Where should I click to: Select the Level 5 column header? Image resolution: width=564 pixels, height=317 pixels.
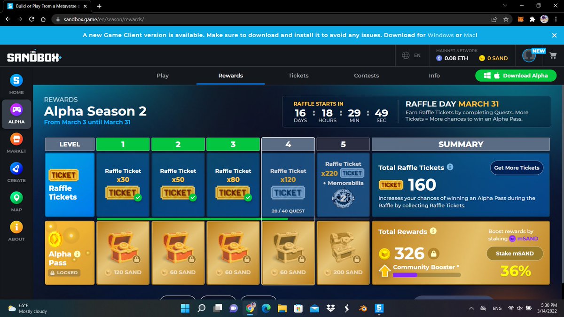pos(343,144)
